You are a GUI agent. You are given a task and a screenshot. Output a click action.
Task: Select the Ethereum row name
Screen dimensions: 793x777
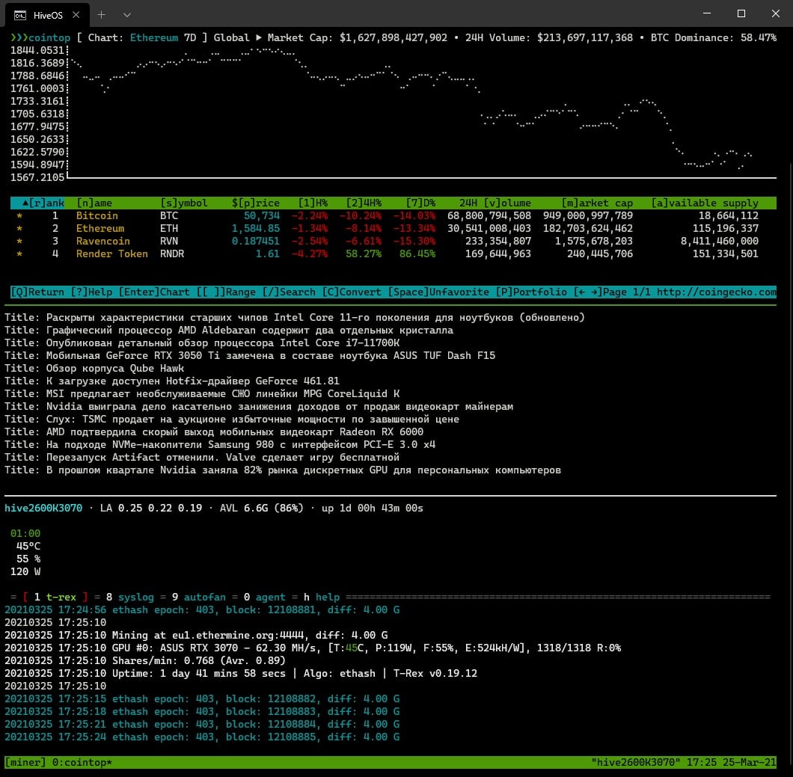coord(100,229)
